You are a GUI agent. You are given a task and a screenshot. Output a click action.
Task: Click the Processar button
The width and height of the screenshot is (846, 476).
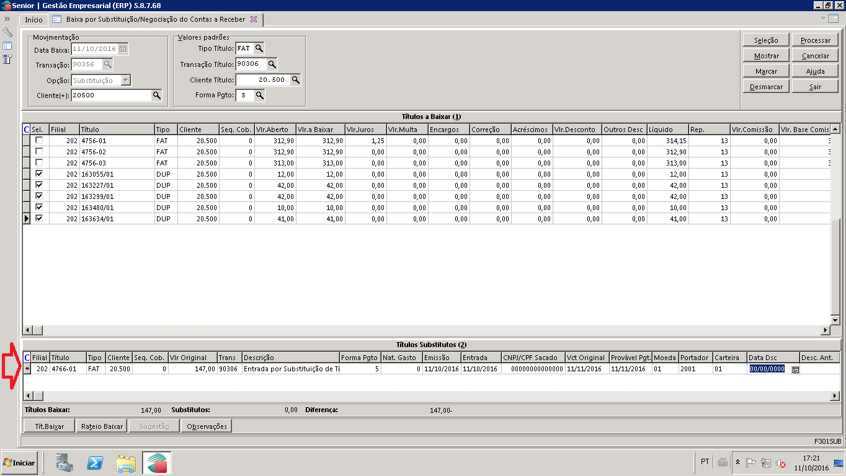coord(815,40)
